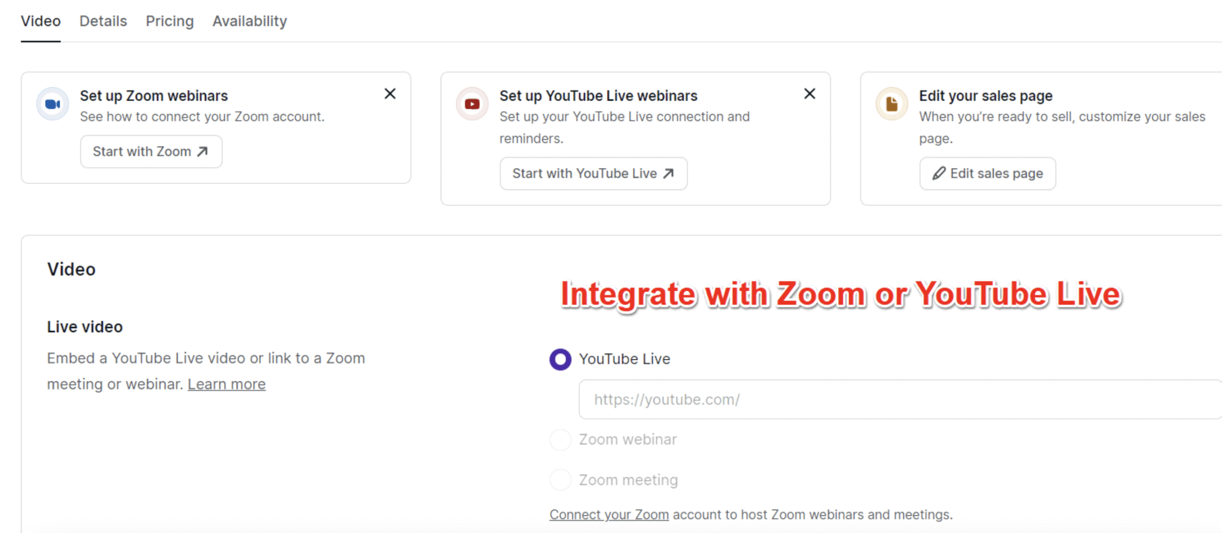Viewport: 1222px width, 533px height.
Task: Open the Video tab
Action: (x=40, y=21)
